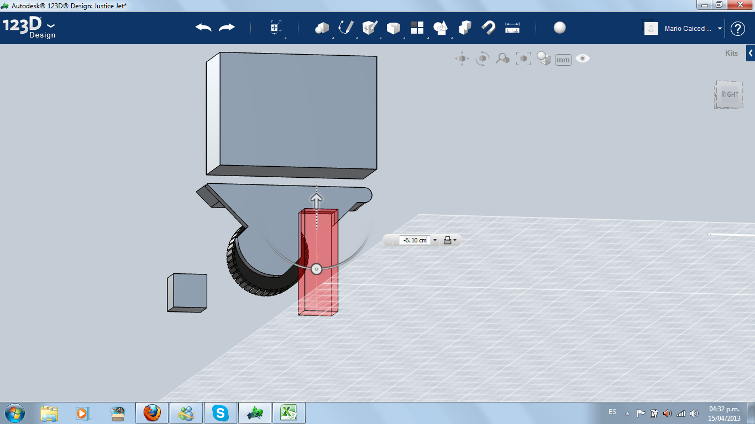Click the user avatar picture
The image size is (755, 424).
tap(651, 28)
